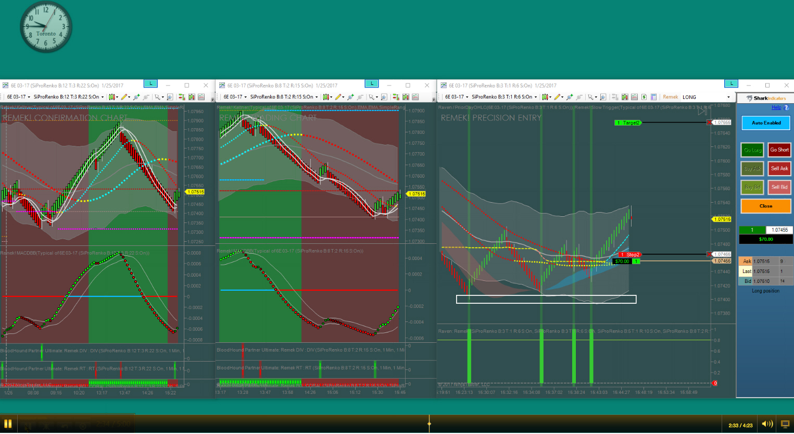Click the $70.00 profit and loss display
The width and height of the screenshot is (794, 434).
[766, 239]
